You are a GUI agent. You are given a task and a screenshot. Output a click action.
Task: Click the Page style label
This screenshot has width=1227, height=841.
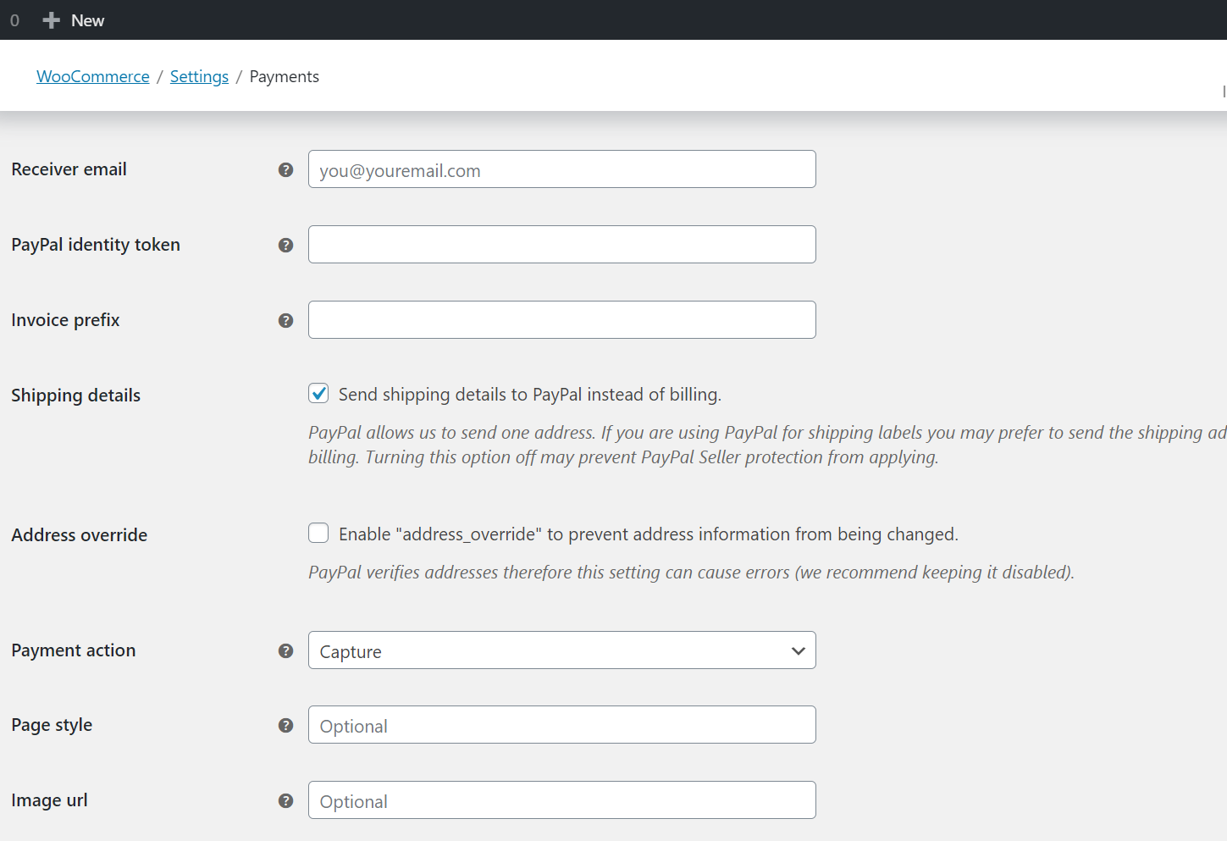point(52,725)
